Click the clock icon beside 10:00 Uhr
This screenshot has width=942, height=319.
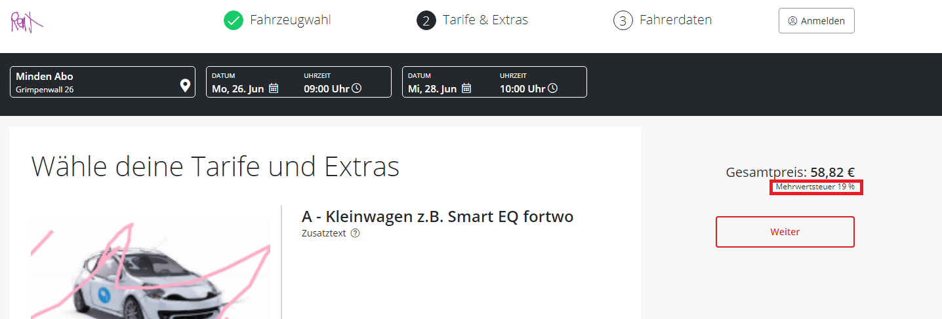click(553, 88)
